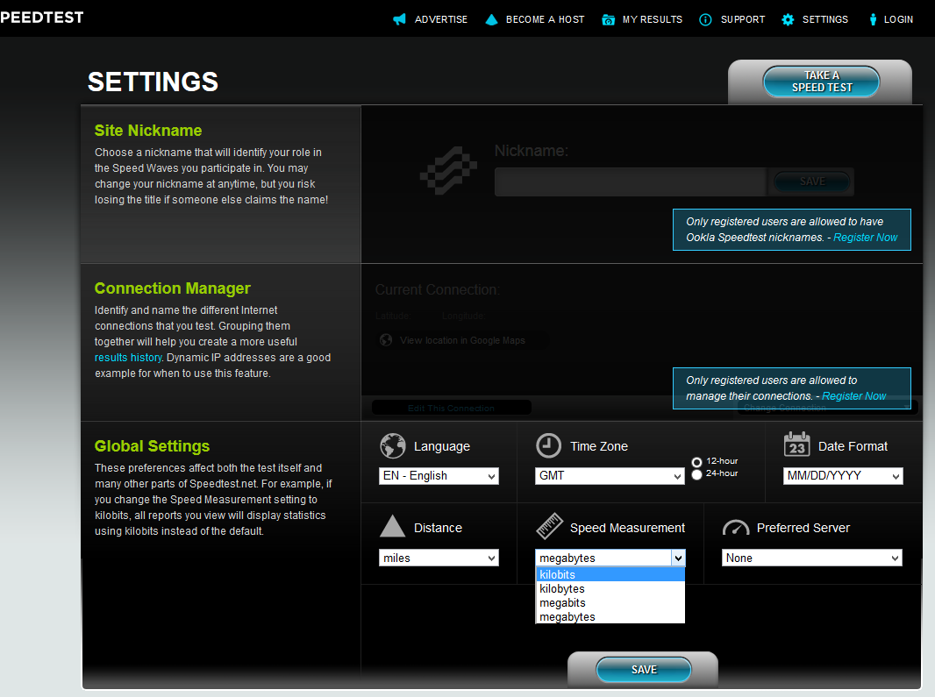Click the Time Zone clock icon
Screen dimensions: 935x697
pyautogui.click(x=548, y=446)
